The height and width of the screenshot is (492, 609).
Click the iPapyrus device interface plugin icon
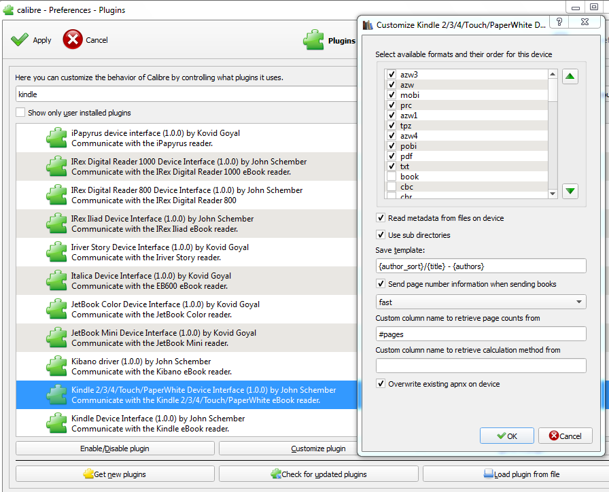(x=56, y=138)
